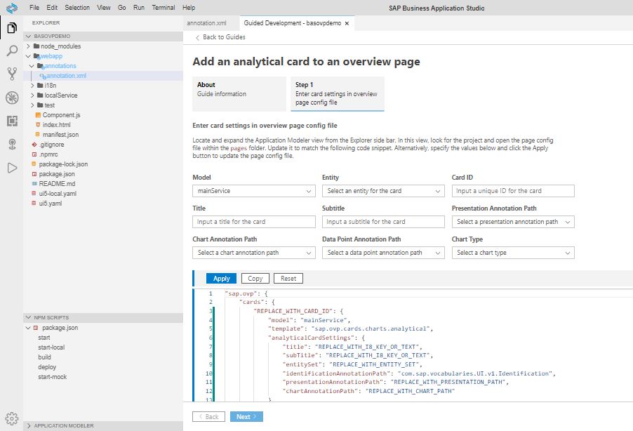Screen dimensions: 633x431
Task: Click the node_modules folder icon
Action: click(x=36, y=46)
